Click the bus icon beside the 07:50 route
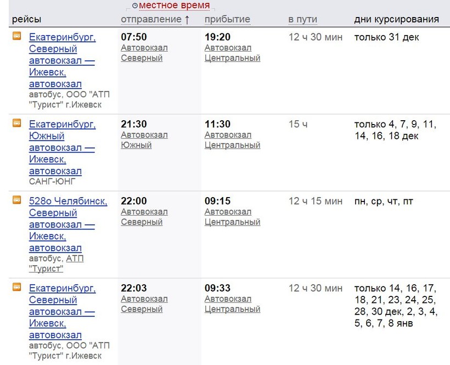Screen dimensions: 450x365 [x=17, y=36]
